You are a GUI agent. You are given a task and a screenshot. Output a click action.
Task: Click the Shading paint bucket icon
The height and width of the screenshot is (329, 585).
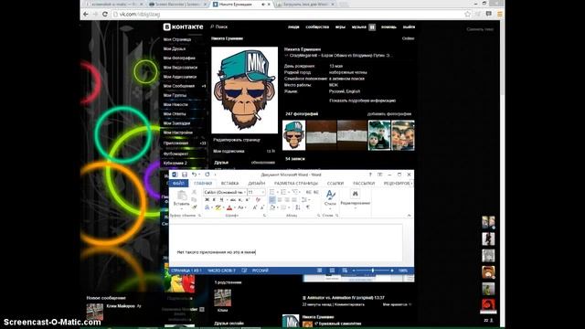(x=272, y=207)
